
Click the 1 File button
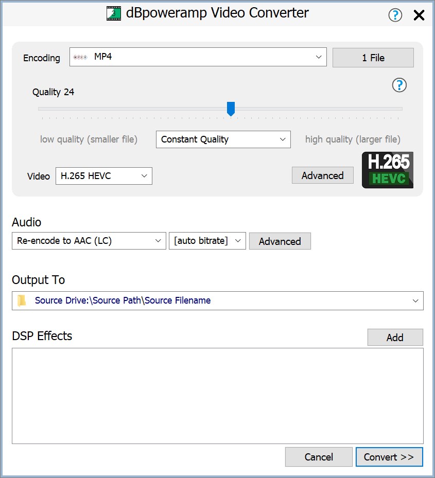[x=373, y=58]
